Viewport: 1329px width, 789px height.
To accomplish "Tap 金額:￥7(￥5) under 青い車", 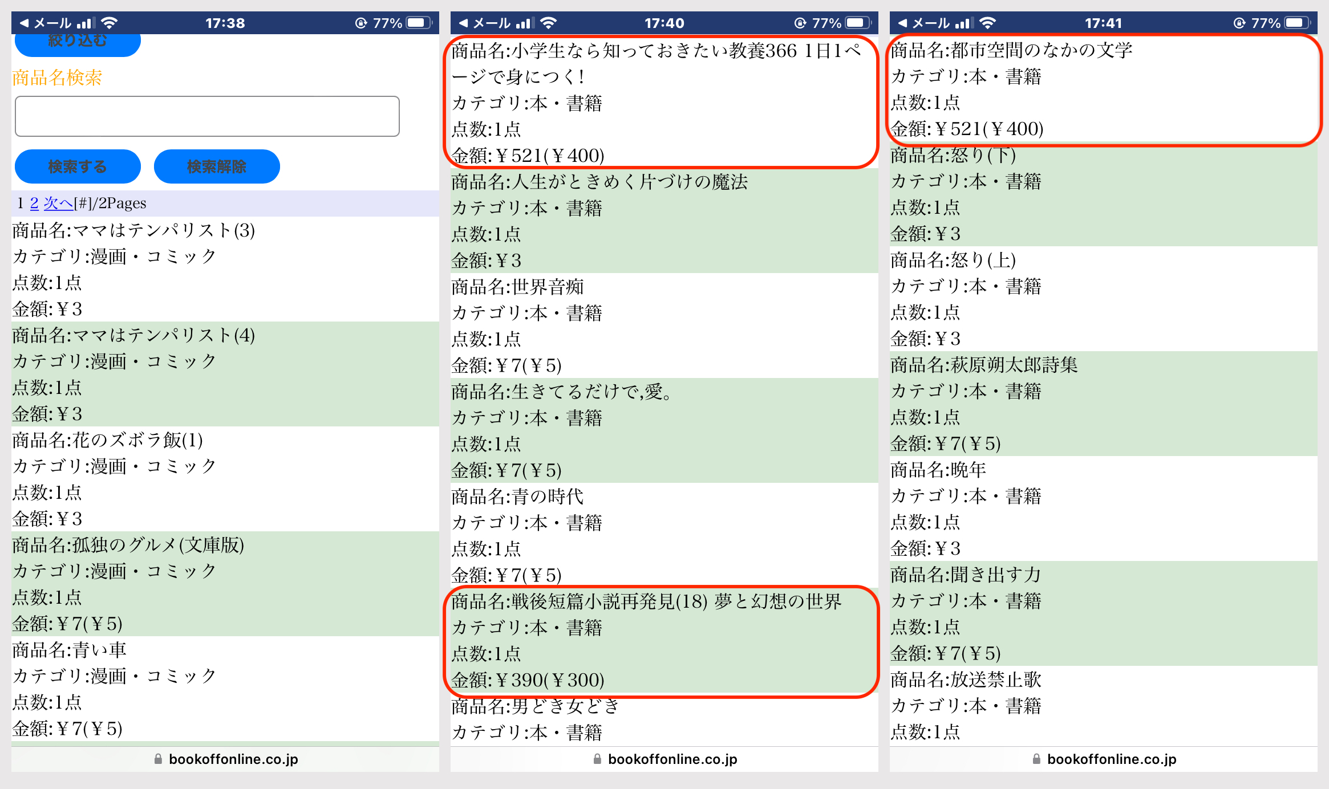I will click(x=67, y=728).
